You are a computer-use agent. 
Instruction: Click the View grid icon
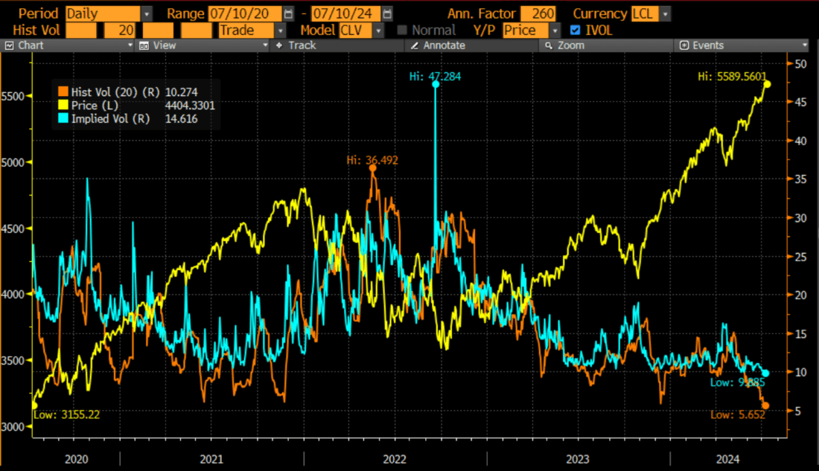[x=144, y=45]
